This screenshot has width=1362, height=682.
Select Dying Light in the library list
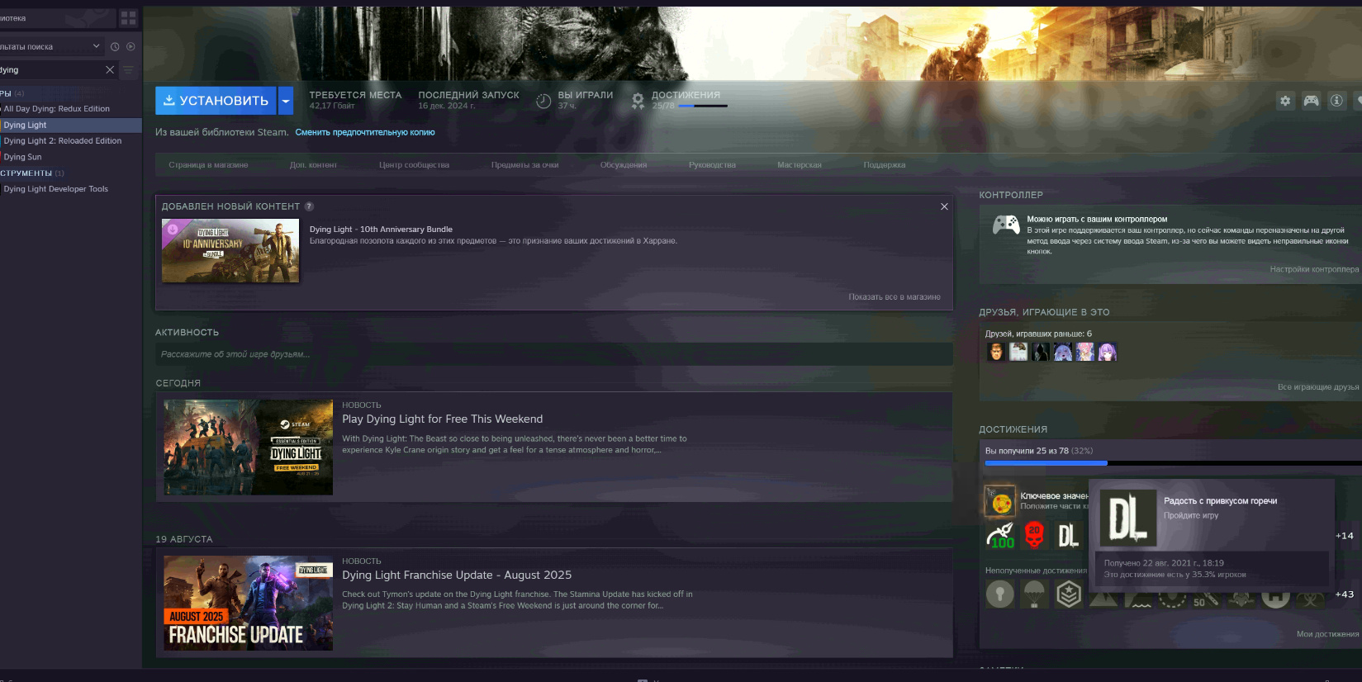pos(71,125)
